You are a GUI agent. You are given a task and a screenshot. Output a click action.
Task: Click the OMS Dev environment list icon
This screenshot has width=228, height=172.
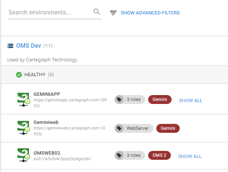(10, 46)
